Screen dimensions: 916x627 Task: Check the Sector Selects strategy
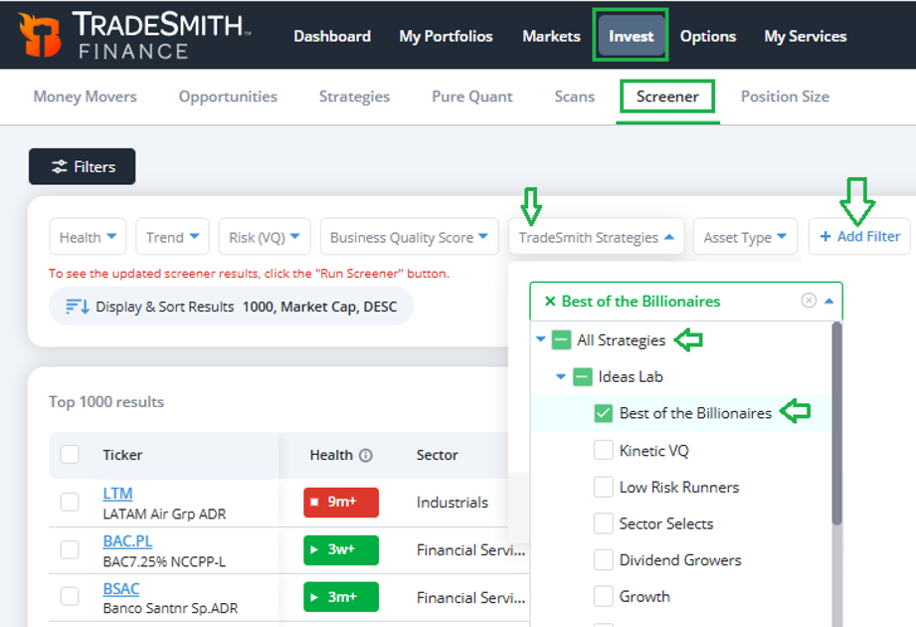[604, 523]
